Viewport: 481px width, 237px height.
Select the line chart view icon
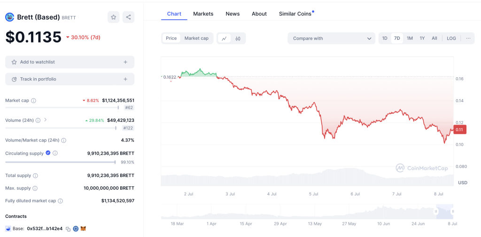(224, 38)
